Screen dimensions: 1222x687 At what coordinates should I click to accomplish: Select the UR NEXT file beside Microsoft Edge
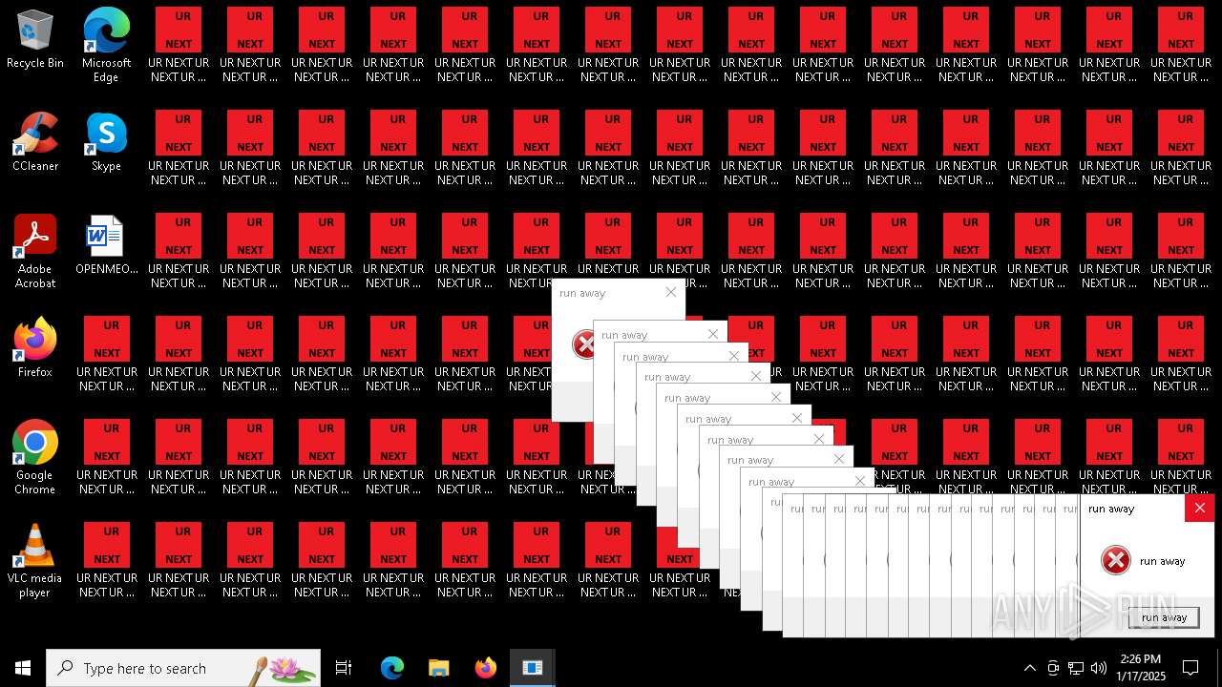click(179, 45)
